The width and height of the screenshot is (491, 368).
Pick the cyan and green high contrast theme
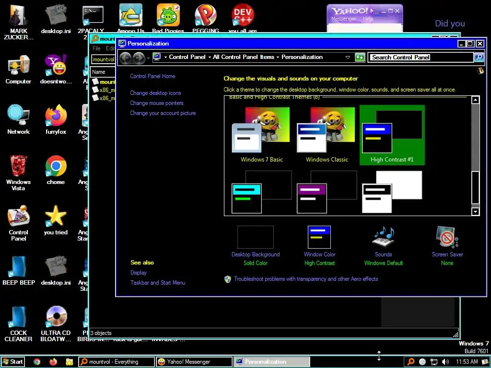pyautogui.click(x=261, y=192)
